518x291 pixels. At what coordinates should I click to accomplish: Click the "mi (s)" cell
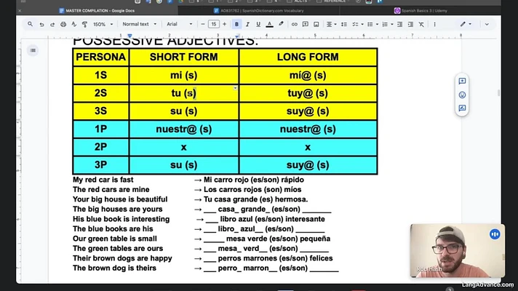click(x=183, y=76)
